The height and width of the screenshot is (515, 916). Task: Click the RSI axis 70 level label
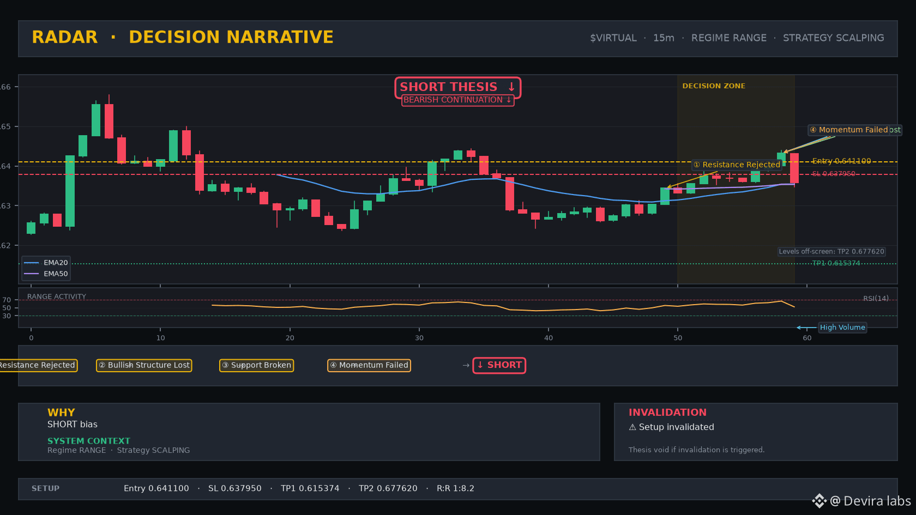[7, 300]
